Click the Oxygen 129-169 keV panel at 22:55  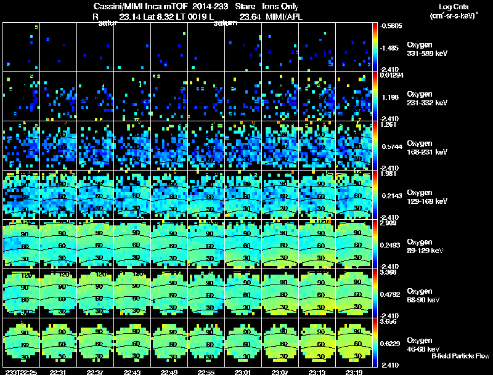[x=206, y=195]
